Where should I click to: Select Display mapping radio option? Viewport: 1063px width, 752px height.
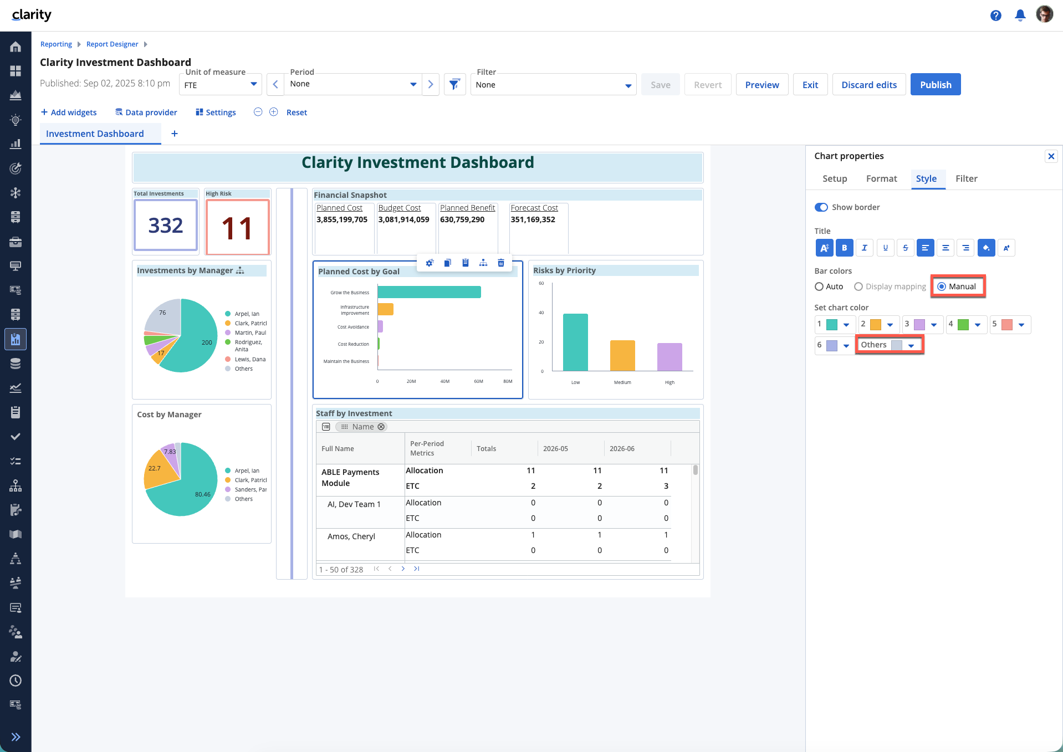pyautogui.click(x=858, y=287)
